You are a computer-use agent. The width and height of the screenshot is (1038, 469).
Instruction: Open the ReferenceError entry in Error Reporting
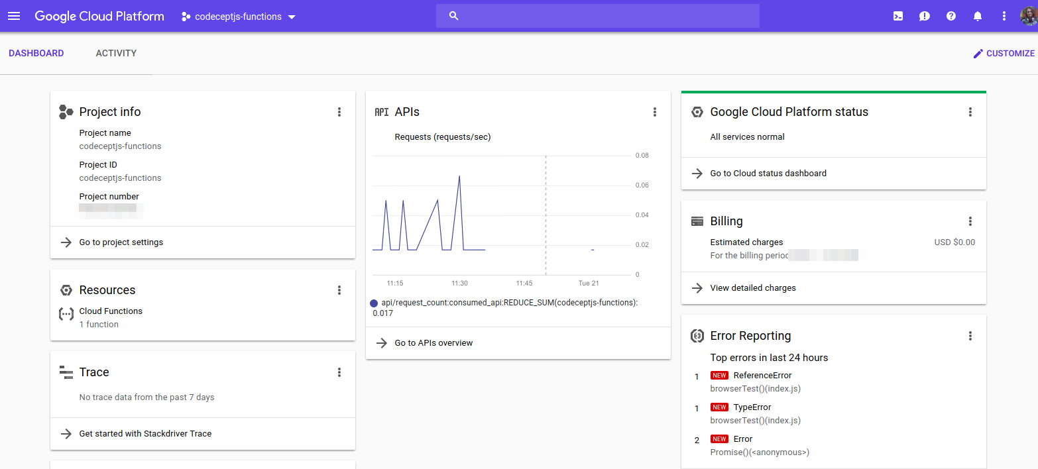[x=762, y=376]
